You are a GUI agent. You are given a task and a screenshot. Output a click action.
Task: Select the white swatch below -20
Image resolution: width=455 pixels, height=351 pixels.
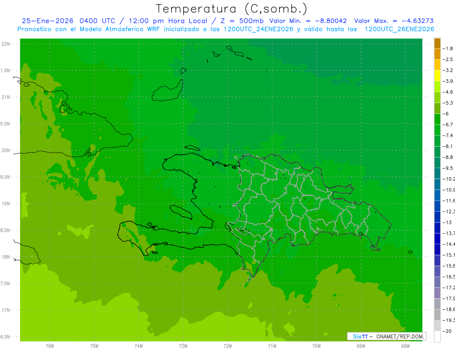click(437, 336)
